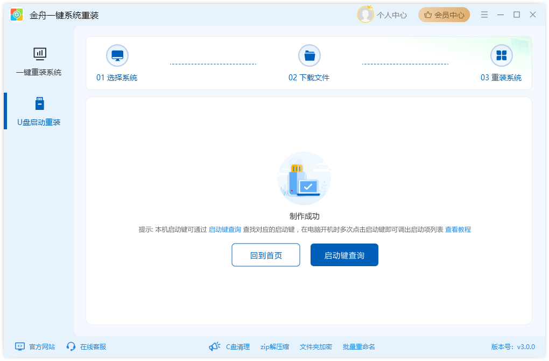Open the hamburger menu in the title bar

484,15
